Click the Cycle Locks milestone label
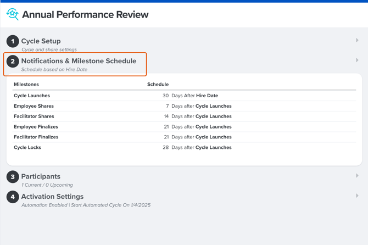 pyautogui.click(x=27, y=147)
